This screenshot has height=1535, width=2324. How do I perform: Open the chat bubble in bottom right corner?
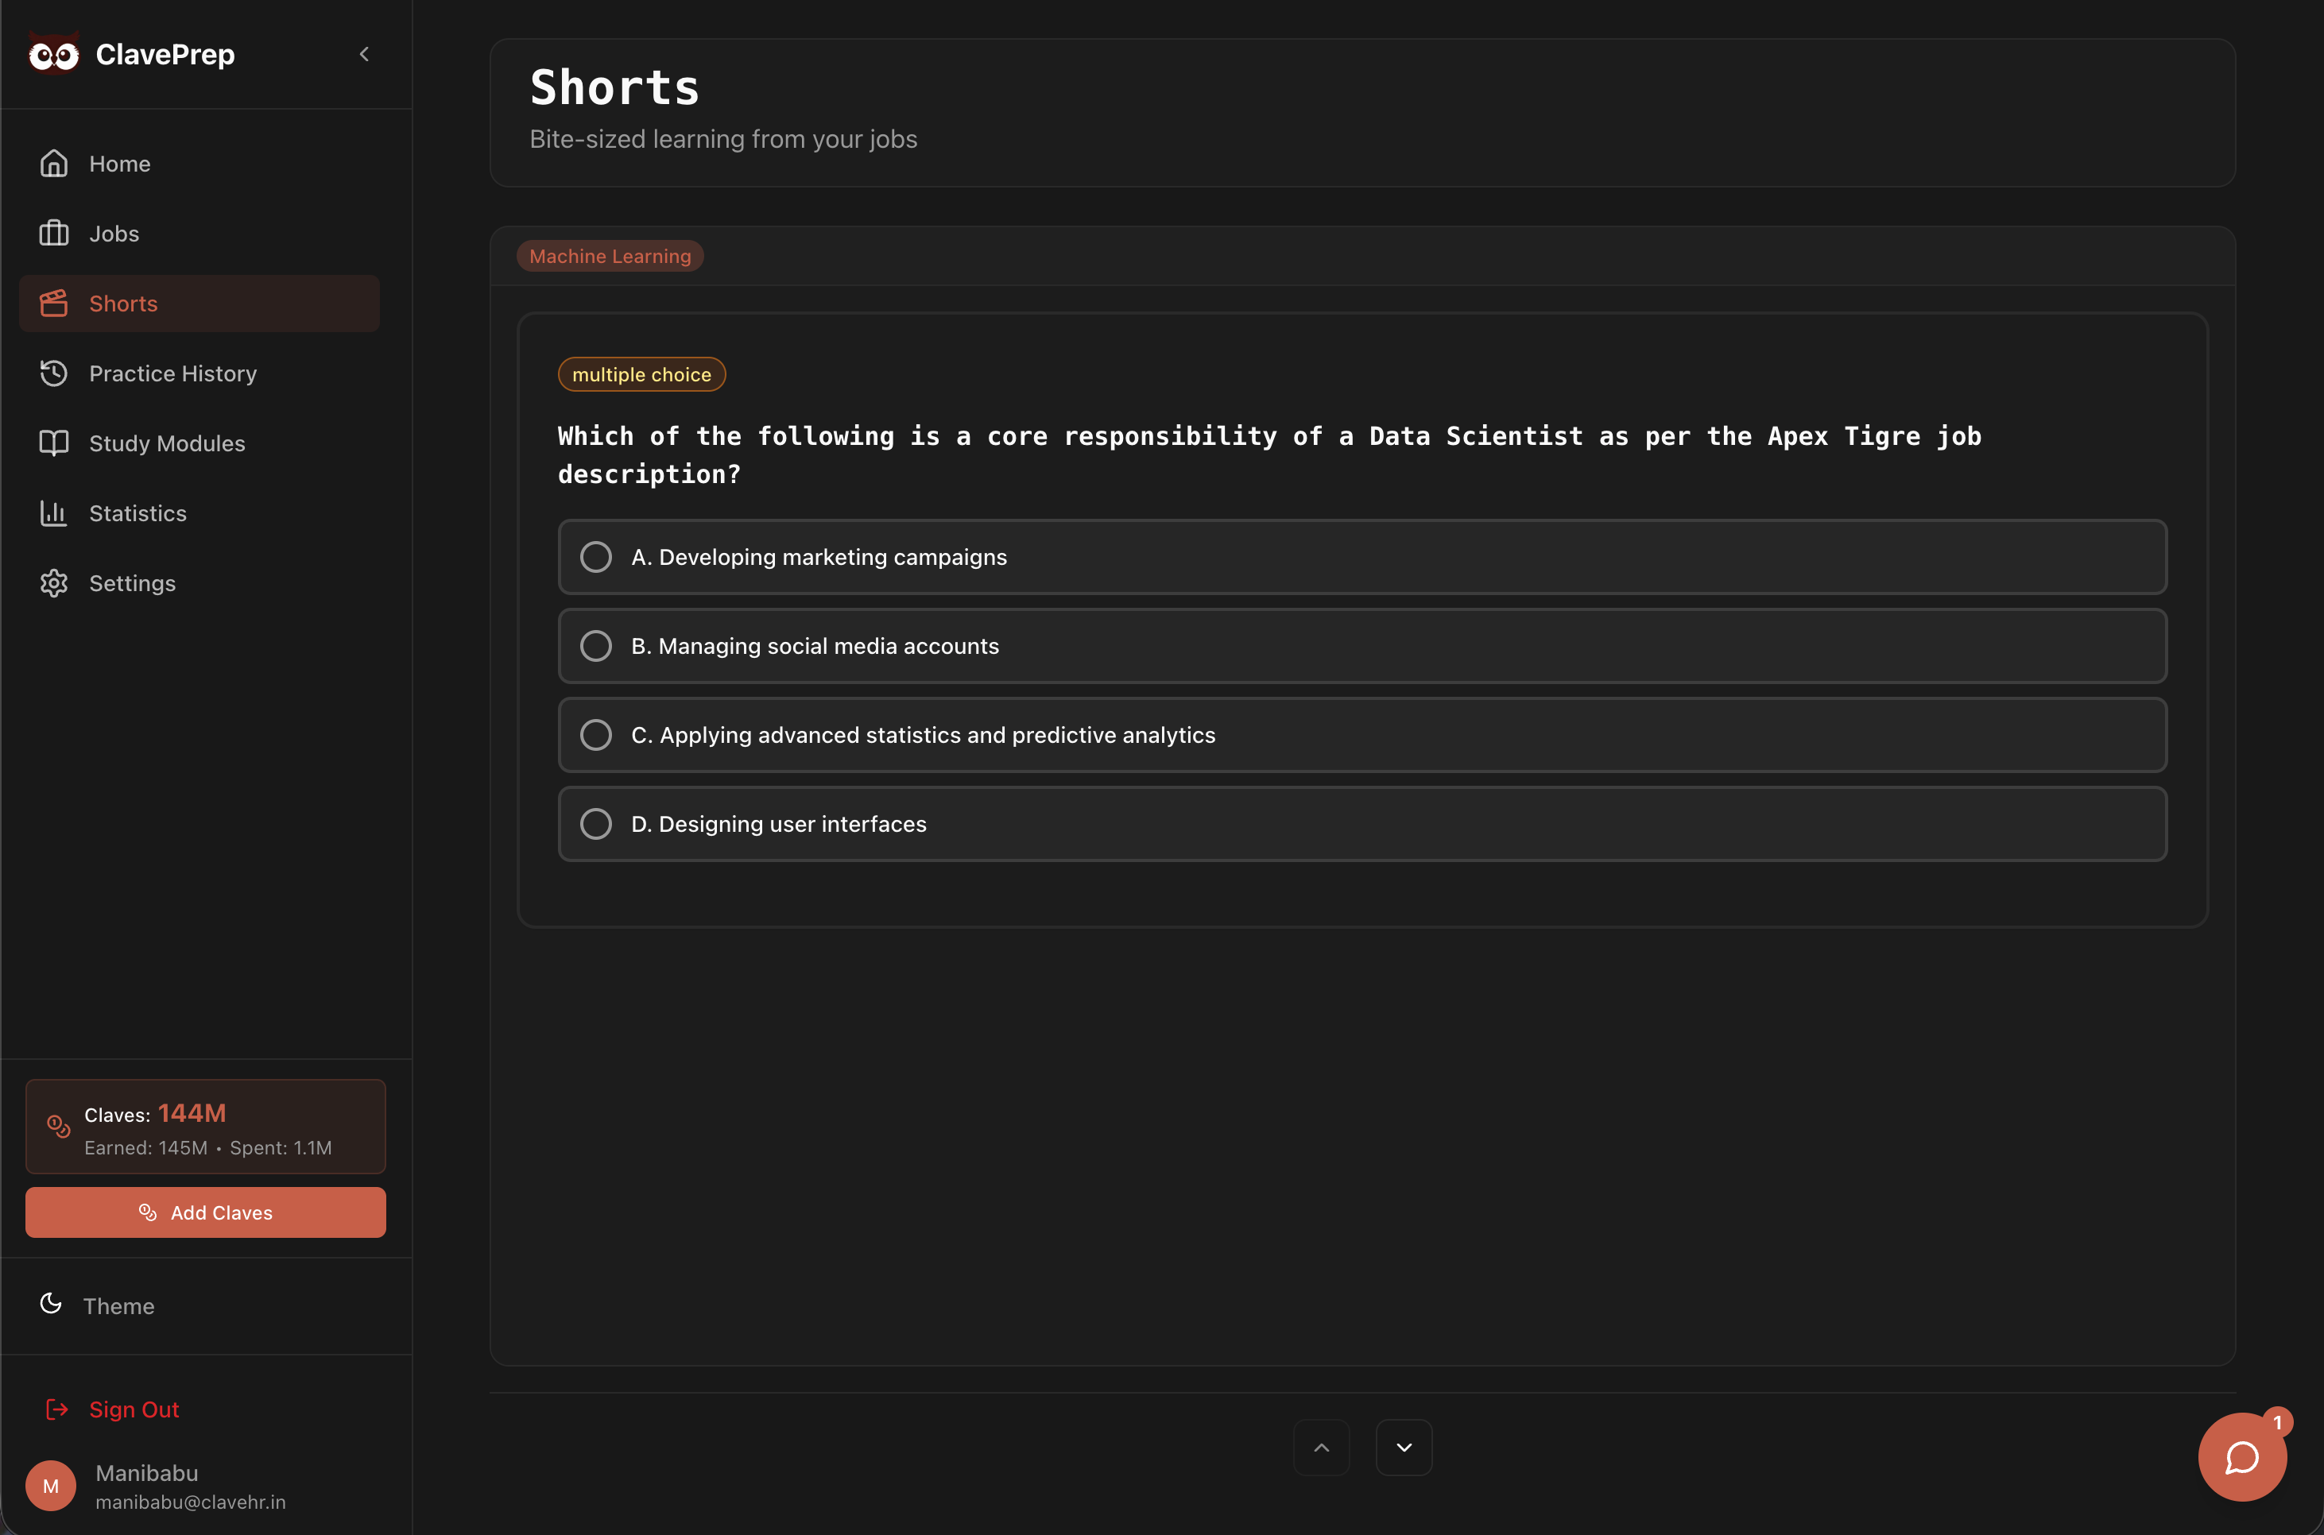(2243, 1456)
